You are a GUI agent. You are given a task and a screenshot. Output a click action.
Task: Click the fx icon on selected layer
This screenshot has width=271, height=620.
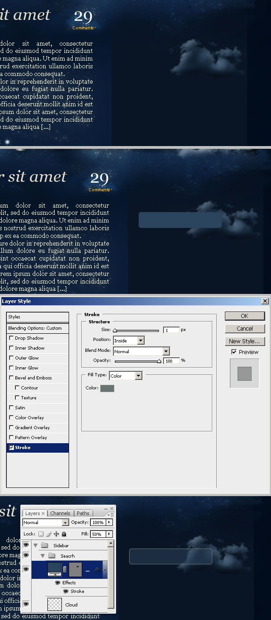[97, 569]
